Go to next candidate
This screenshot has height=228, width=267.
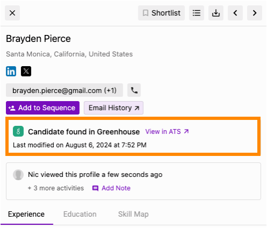coord(255,13)
